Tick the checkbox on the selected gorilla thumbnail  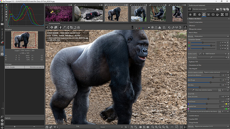pyautogui.click(x=106, y=7)
